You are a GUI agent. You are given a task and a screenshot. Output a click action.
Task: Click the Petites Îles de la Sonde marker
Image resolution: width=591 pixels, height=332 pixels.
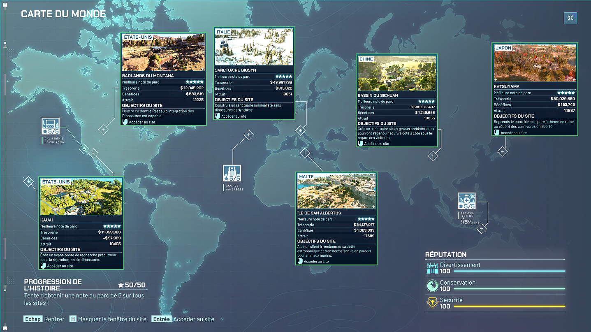[467, 200]
